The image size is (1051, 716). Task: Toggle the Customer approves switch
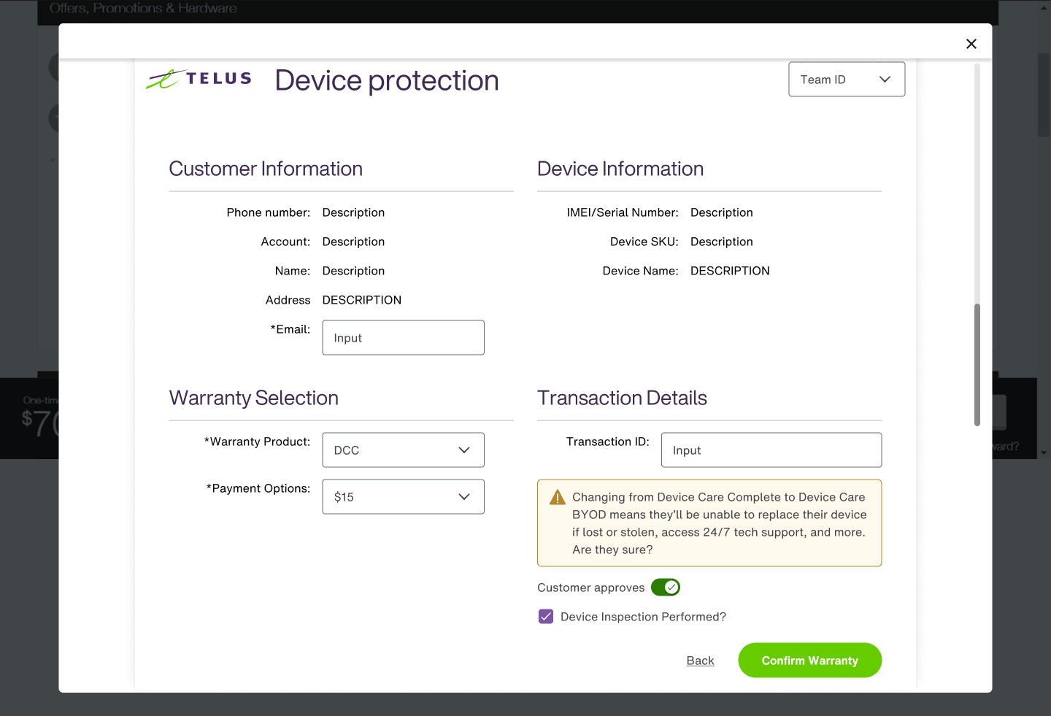click(666, 588)
